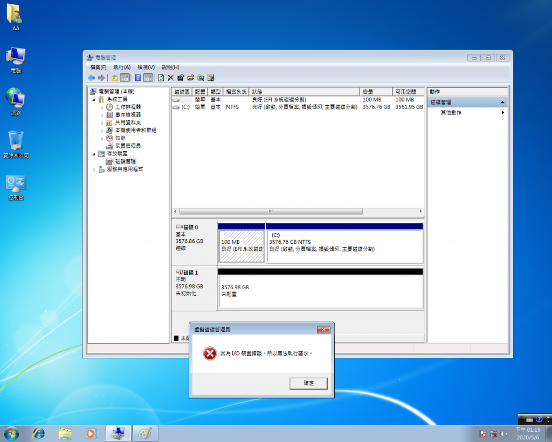Open the AA folder on desktop

[x=16, y=18]
